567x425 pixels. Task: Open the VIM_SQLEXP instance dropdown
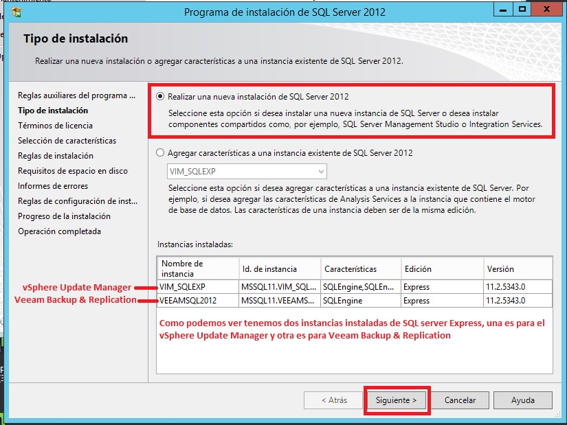tap(247, 171)
